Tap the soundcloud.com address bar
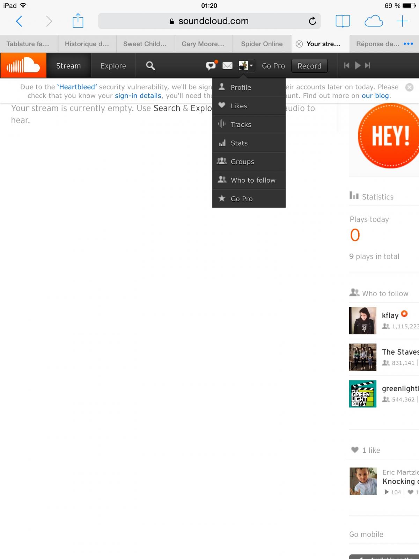The height and width of the screenshot is (559, 419). click(209, 21)
